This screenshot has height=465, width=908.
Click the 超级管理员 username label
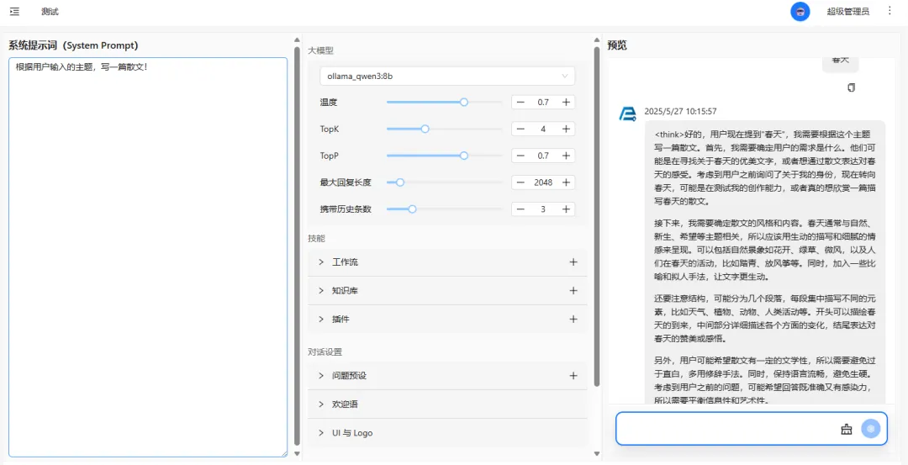coord(847,12)
